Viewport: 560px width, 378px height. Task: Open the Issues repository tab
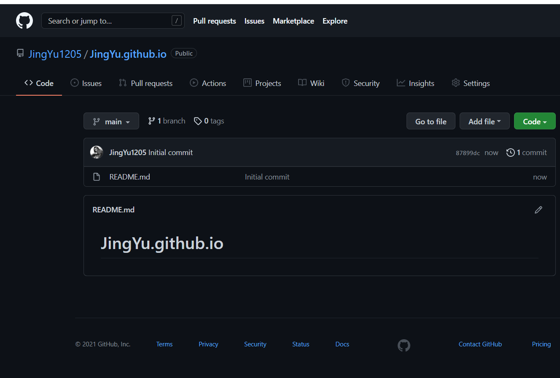86,83
